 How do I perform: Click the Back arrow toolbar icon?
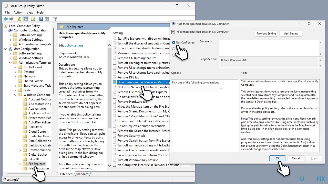click(x=5, y=19)
